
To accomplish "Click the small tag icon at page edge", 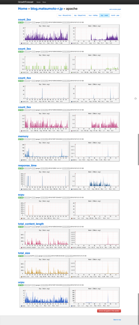I will click(135, 98).
